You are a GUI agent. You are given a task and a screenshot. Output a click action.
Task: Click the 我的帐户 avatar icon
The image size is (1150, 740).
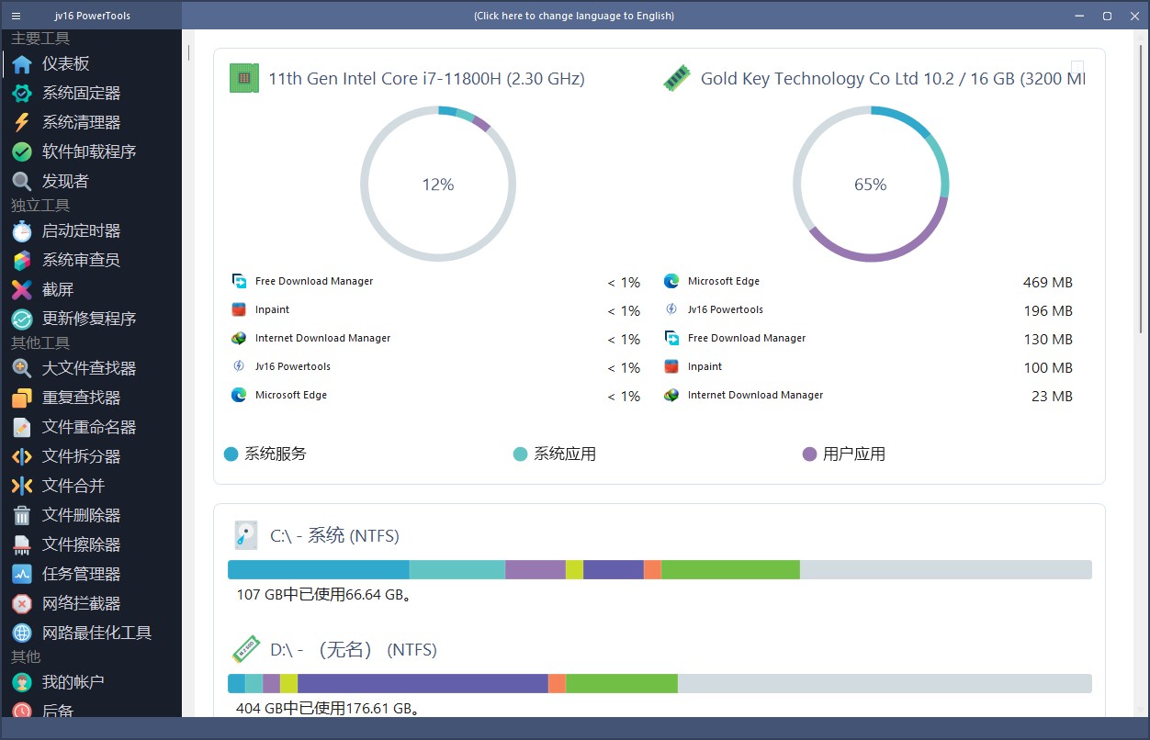click(x=22, y=683)
